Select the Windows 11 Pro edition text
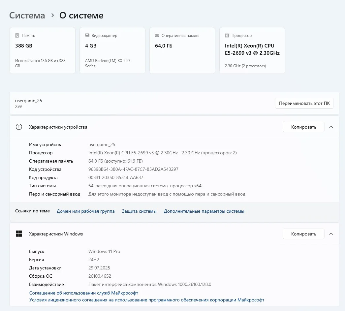The width and height of the screenshot is (345, 311). click(x=104, y=251)
